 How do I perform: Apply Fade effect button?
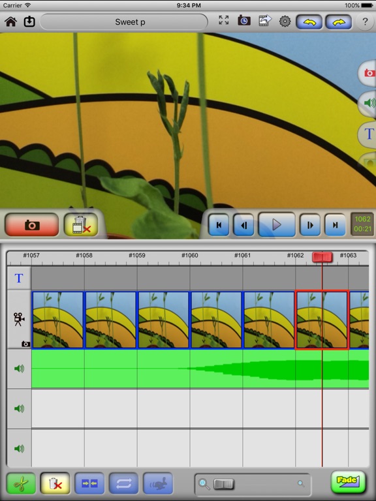point(348,483)
